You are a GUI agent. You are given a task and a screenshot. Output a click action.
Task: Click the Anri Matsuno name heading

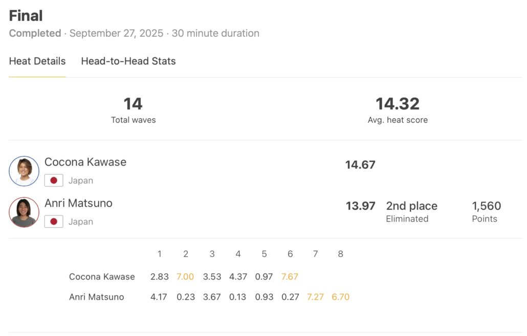coord(78,203)
